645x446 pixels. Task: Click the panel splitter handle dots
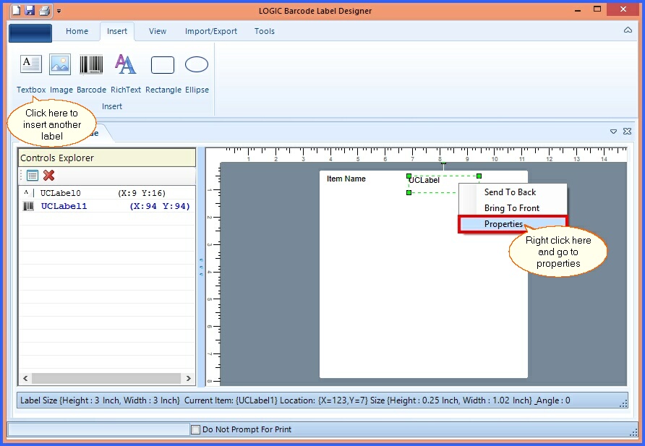pos(201,266)
